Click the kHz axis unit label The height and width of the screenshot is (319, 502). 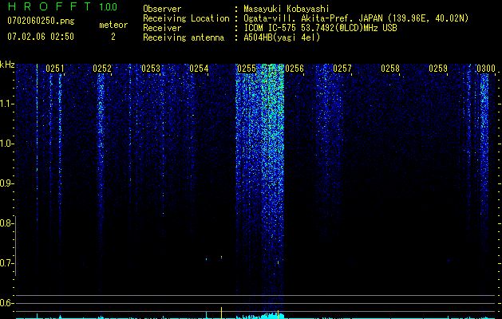coord(7,65)
